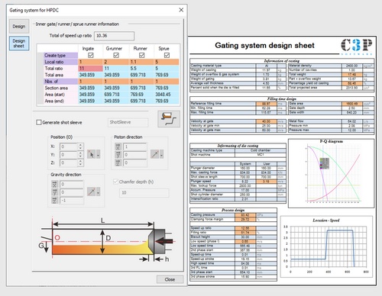Toggle the Grunner create type checkbox
382x296 pixels.
[x=116, y=55]
